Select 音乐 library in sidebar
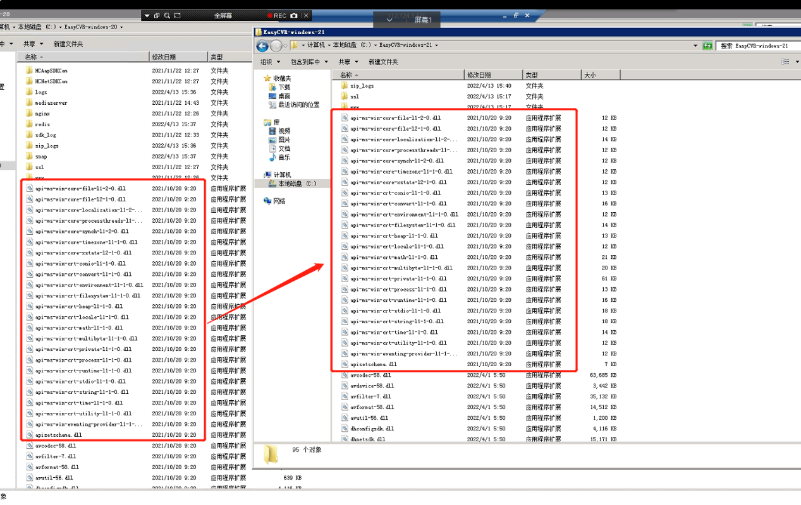The width and height of the screenshot is (801, 505). tap(279, 157)
